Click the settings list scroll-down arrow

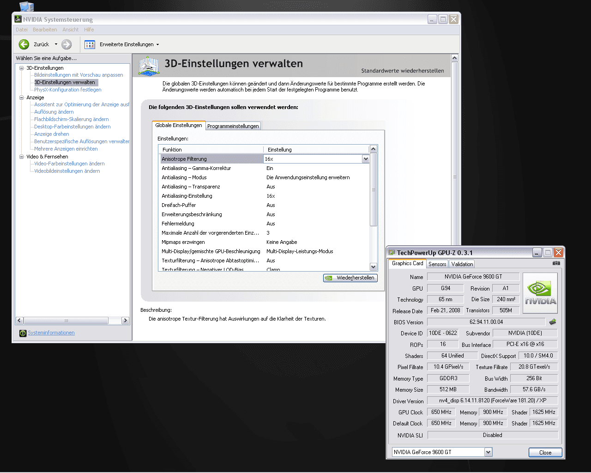click(x=374, y=267)
